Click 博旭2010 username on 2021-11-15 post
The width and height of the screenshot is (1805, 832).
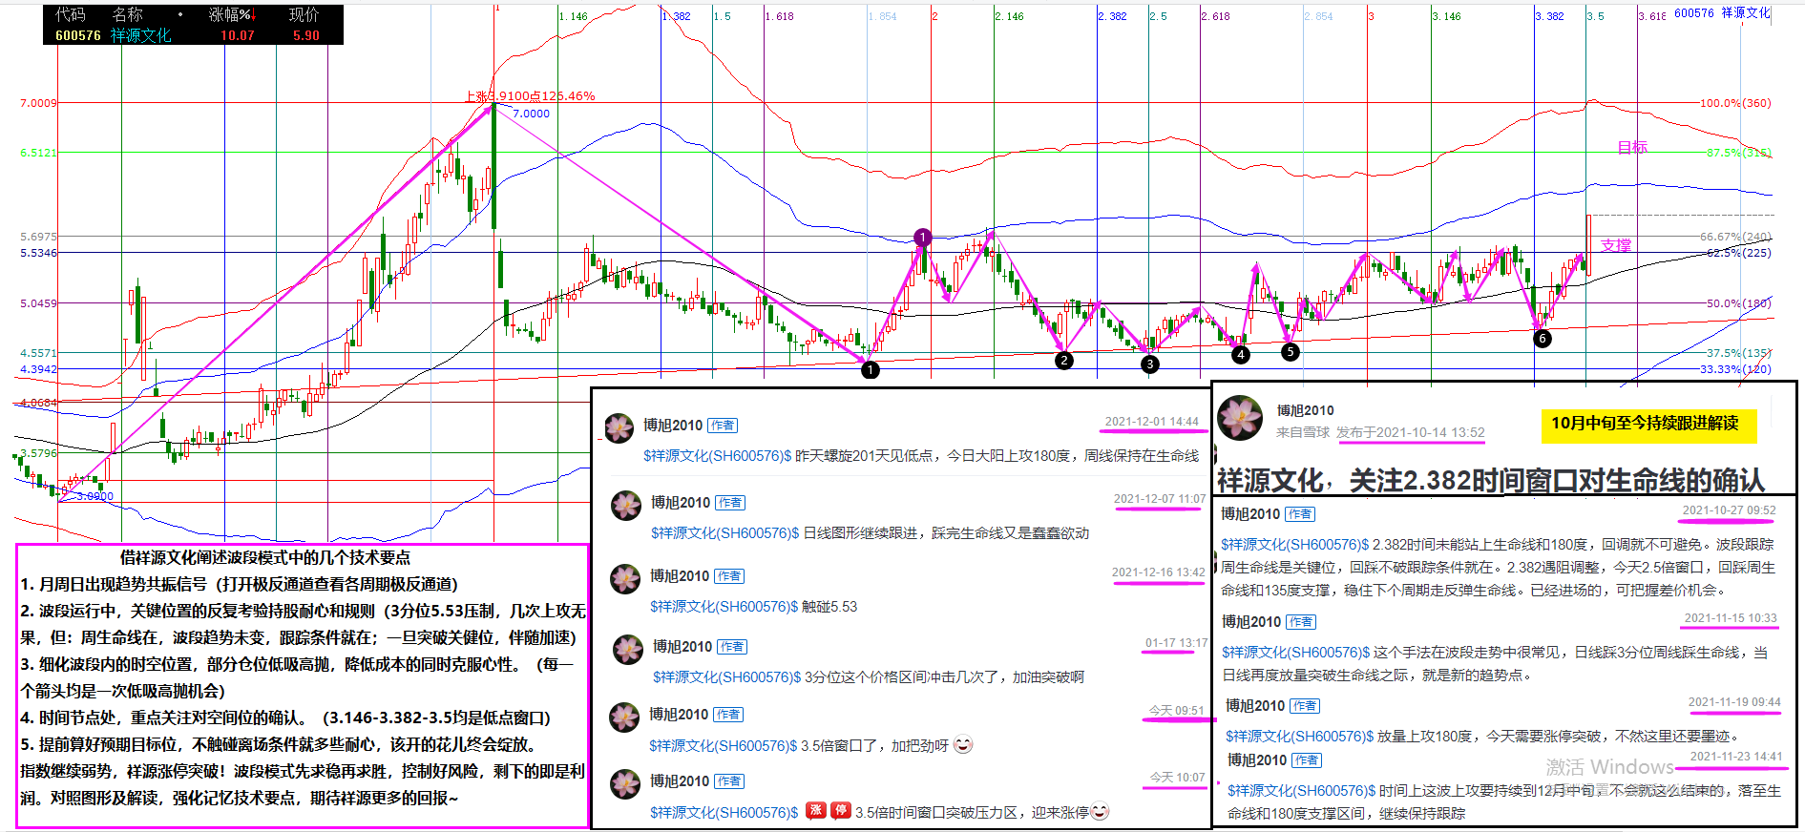coord(1251,622)
